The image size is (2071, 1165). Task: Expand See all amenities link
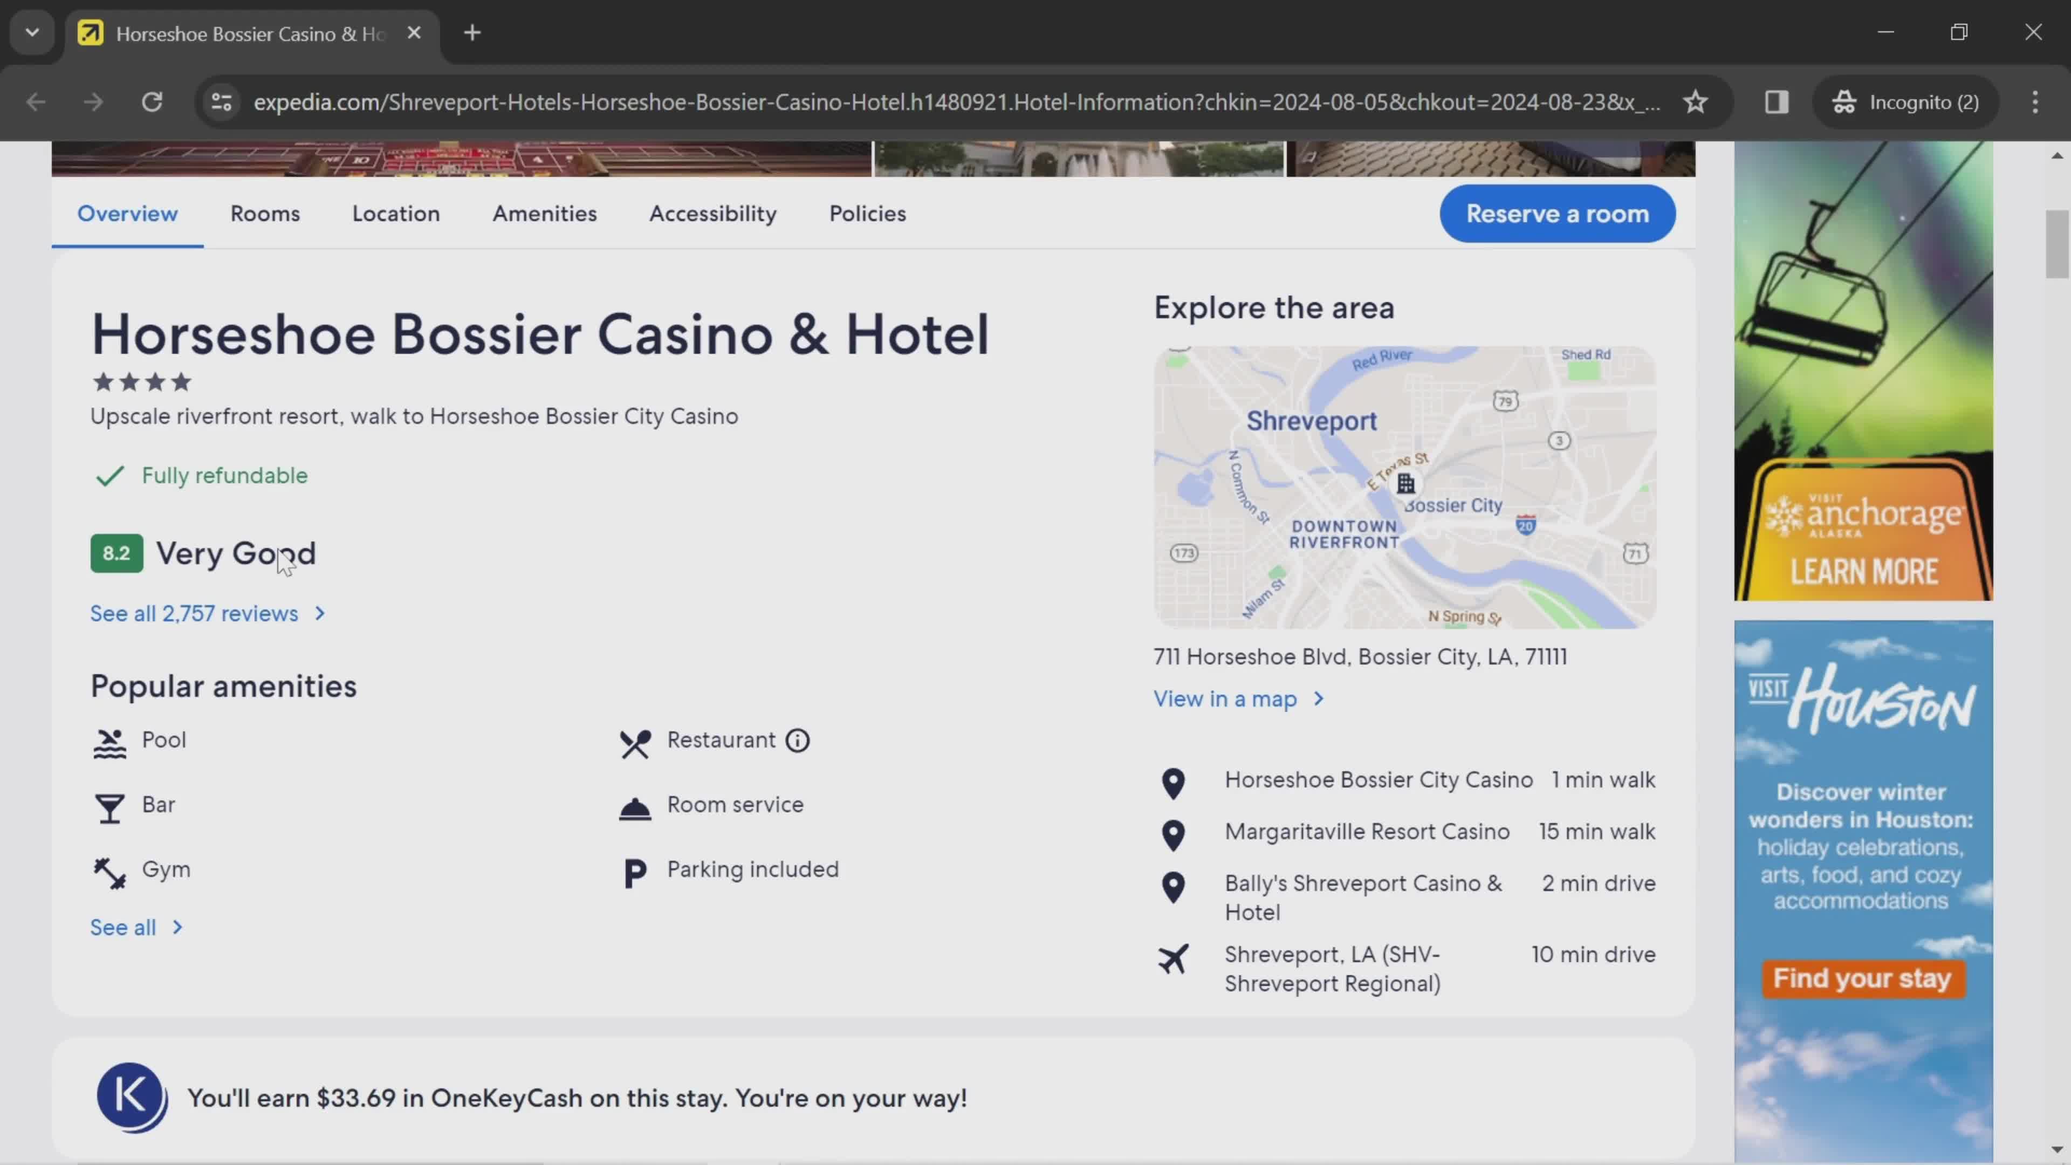[136, 927]
